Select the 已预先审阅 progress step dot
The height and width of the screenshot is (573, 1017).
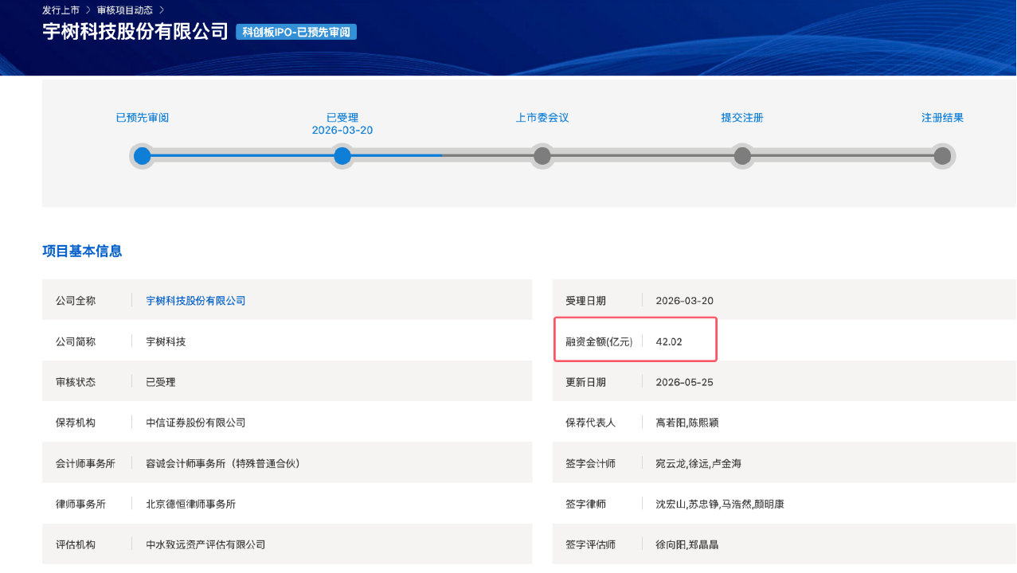(x=142, y=156)
